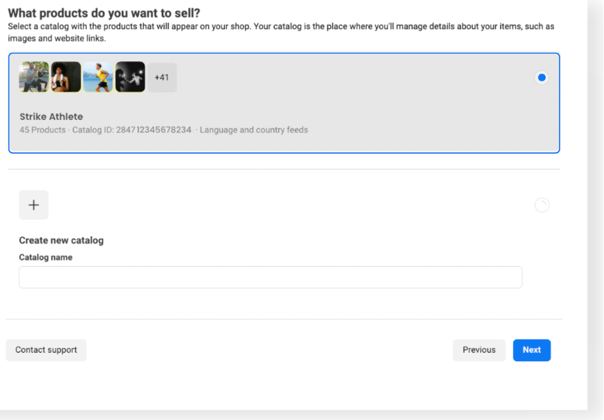Click the Catalog ID number text
604x420 pixels.
[x=153, y=130]
